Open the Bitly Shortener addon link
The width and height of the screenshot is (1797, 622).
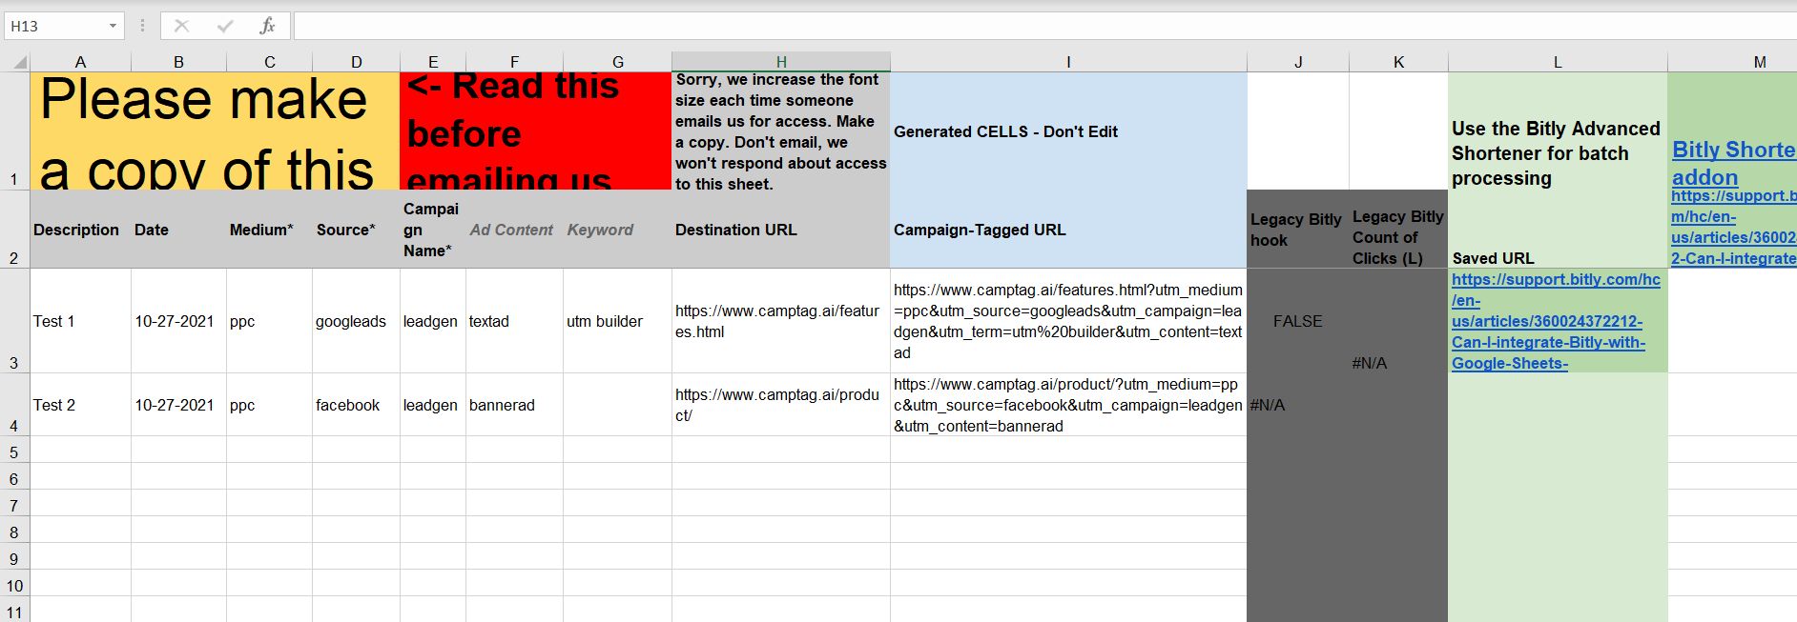pos(1732,162)
